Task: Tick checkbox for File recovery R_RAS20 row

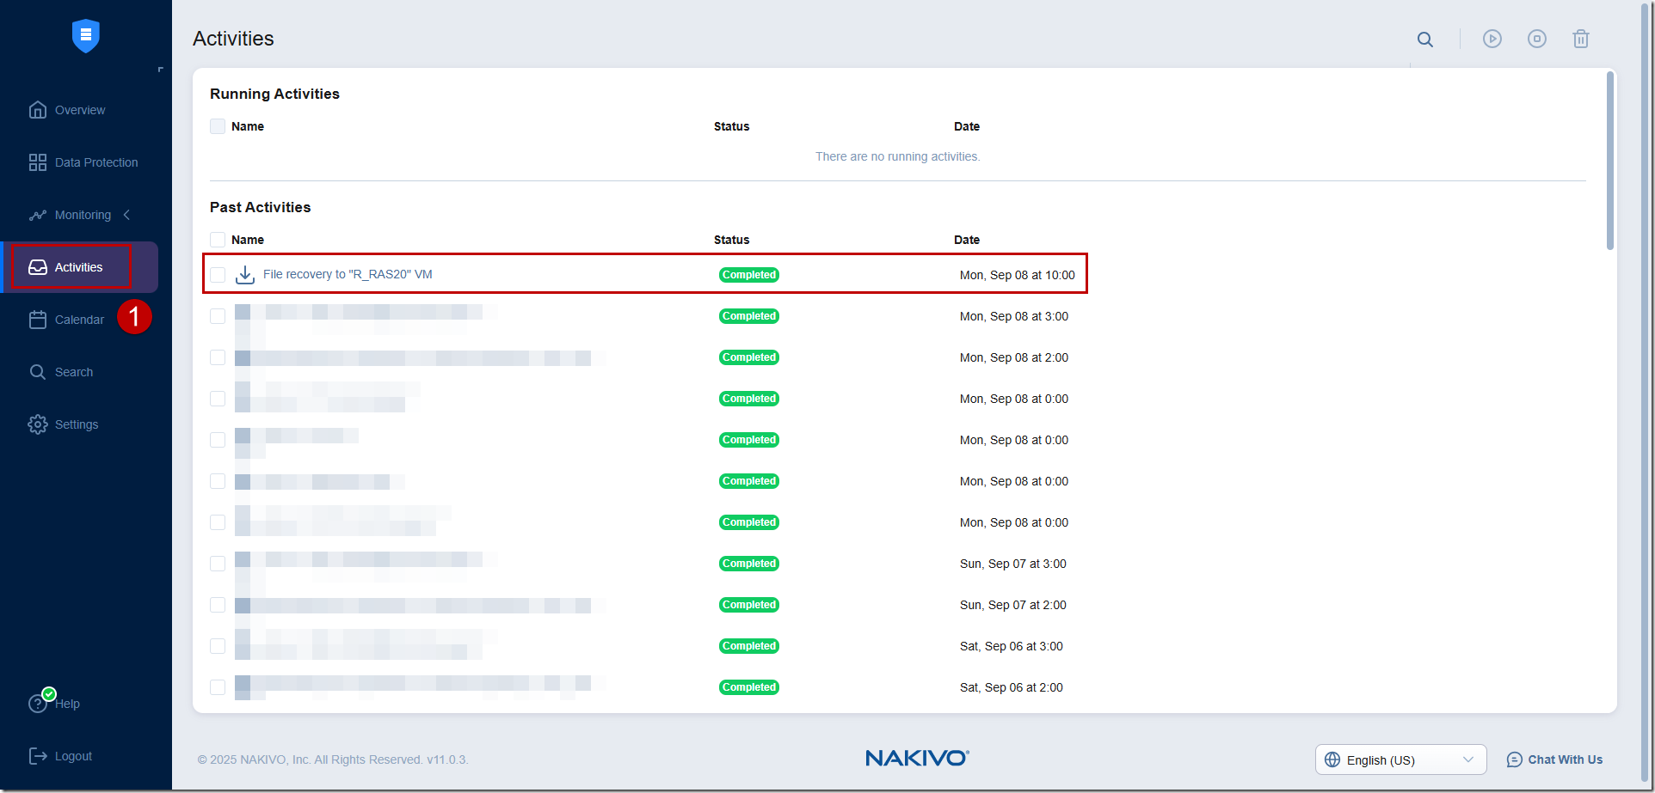Action: 218,275
